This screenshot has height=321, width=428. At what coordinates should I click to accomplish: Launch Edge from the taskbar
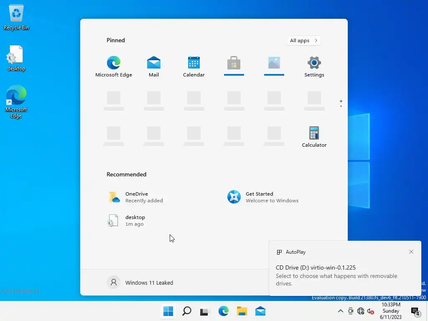click(x=224, y=311)
